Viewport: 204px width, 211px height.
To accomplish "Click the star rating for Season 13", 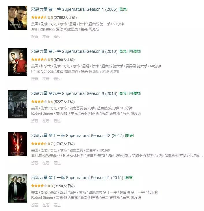I will pyautogui.click(x=39, y=144).
